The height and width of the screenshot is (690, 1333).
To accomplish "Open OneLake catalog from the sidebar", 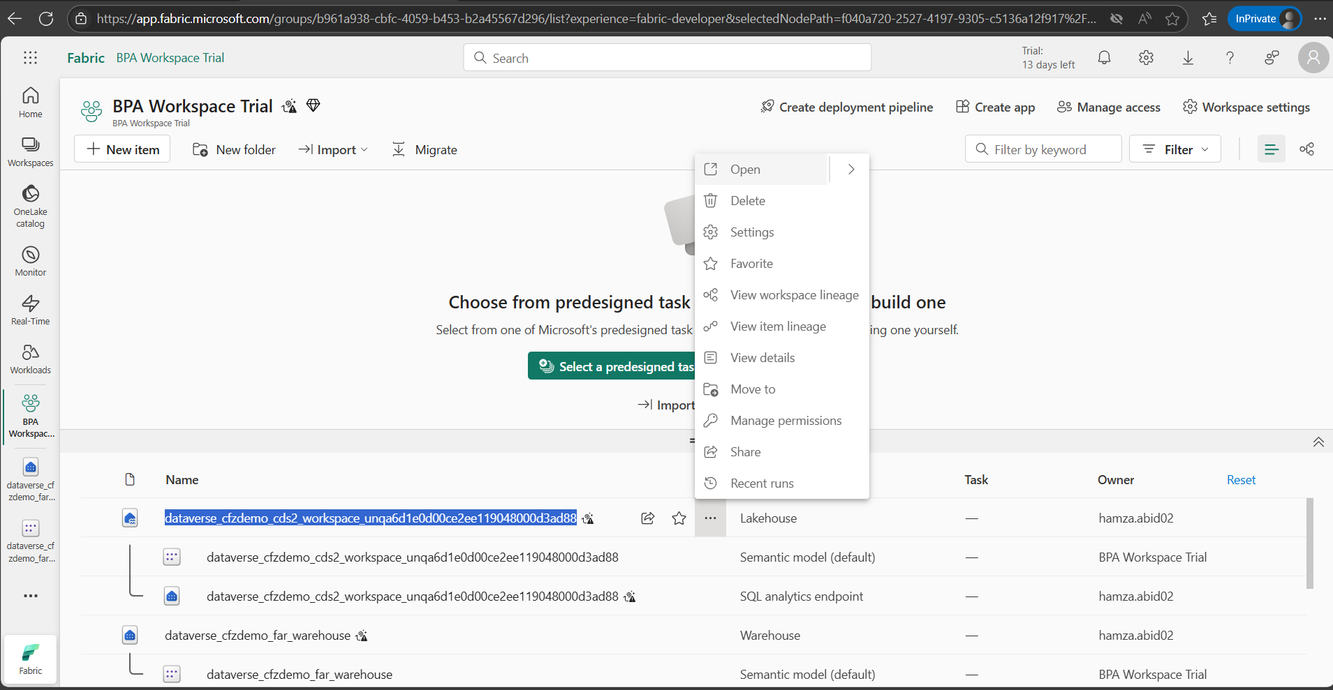I will (31, 206).
